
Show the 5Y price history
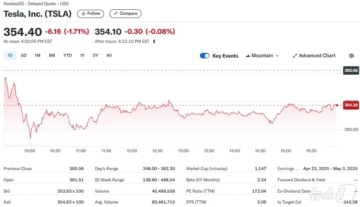click(95, 55)
